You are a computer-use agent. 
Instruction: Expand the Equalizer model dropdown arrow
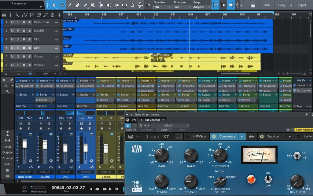(290, 137)
